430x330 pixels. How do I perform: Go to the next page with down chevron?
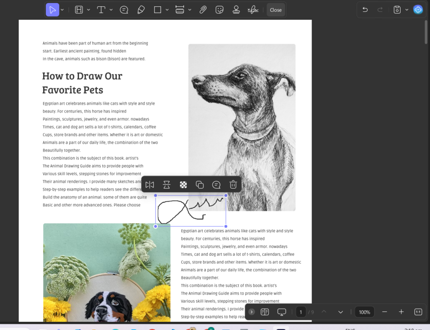pyautogui.click(x=341, y=312)
